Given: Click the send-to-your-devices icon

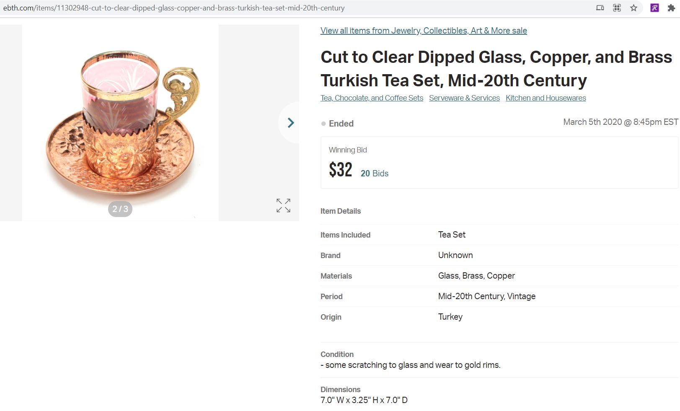Looking at the screenshot, I should [x=600, y=8].
